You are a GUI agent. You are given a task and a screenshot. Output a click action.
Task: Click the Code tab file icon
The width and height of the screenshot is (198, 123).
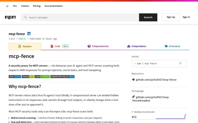52,46
